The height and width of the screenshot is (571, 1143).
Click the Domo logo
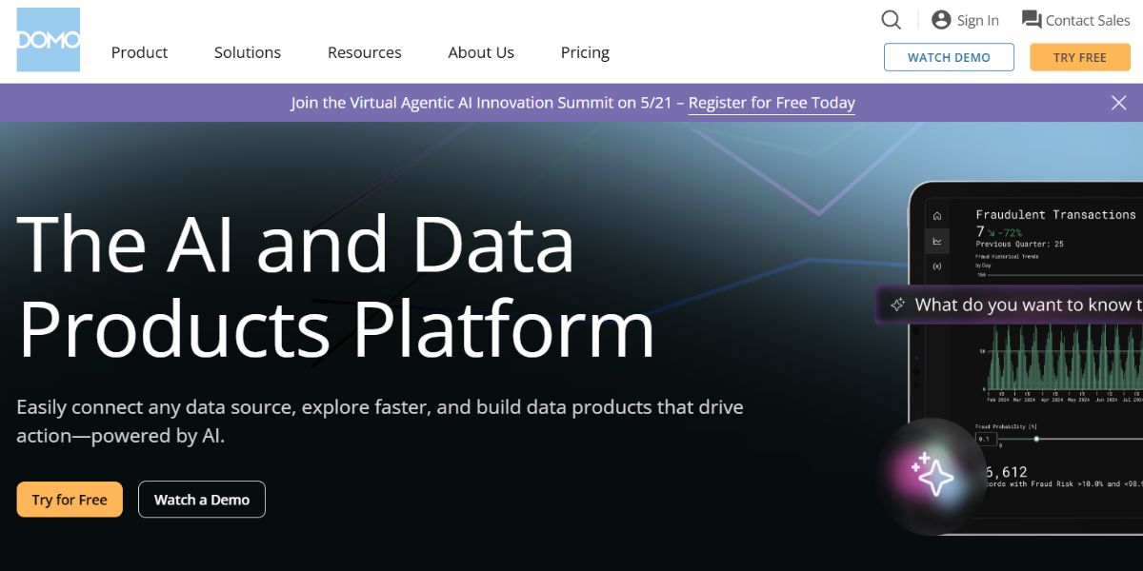[x=49, y=40]
